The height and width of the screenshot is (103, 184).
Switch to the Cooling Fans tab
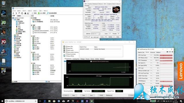click(x=76, y=59)
